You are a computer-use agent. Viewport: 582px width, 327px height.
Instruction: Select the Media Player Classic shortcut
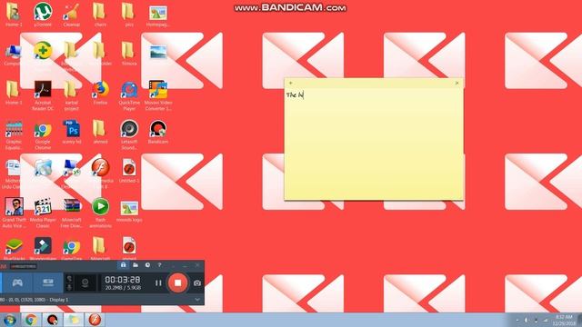(43, 213)
